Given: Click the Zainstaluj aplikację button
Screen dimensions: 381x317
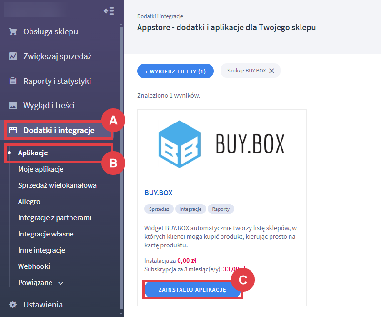Looking at the screenshot, I should point(192,290).
